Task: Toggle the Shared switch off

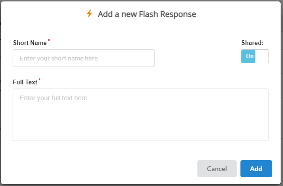Action: pos(255,56)
